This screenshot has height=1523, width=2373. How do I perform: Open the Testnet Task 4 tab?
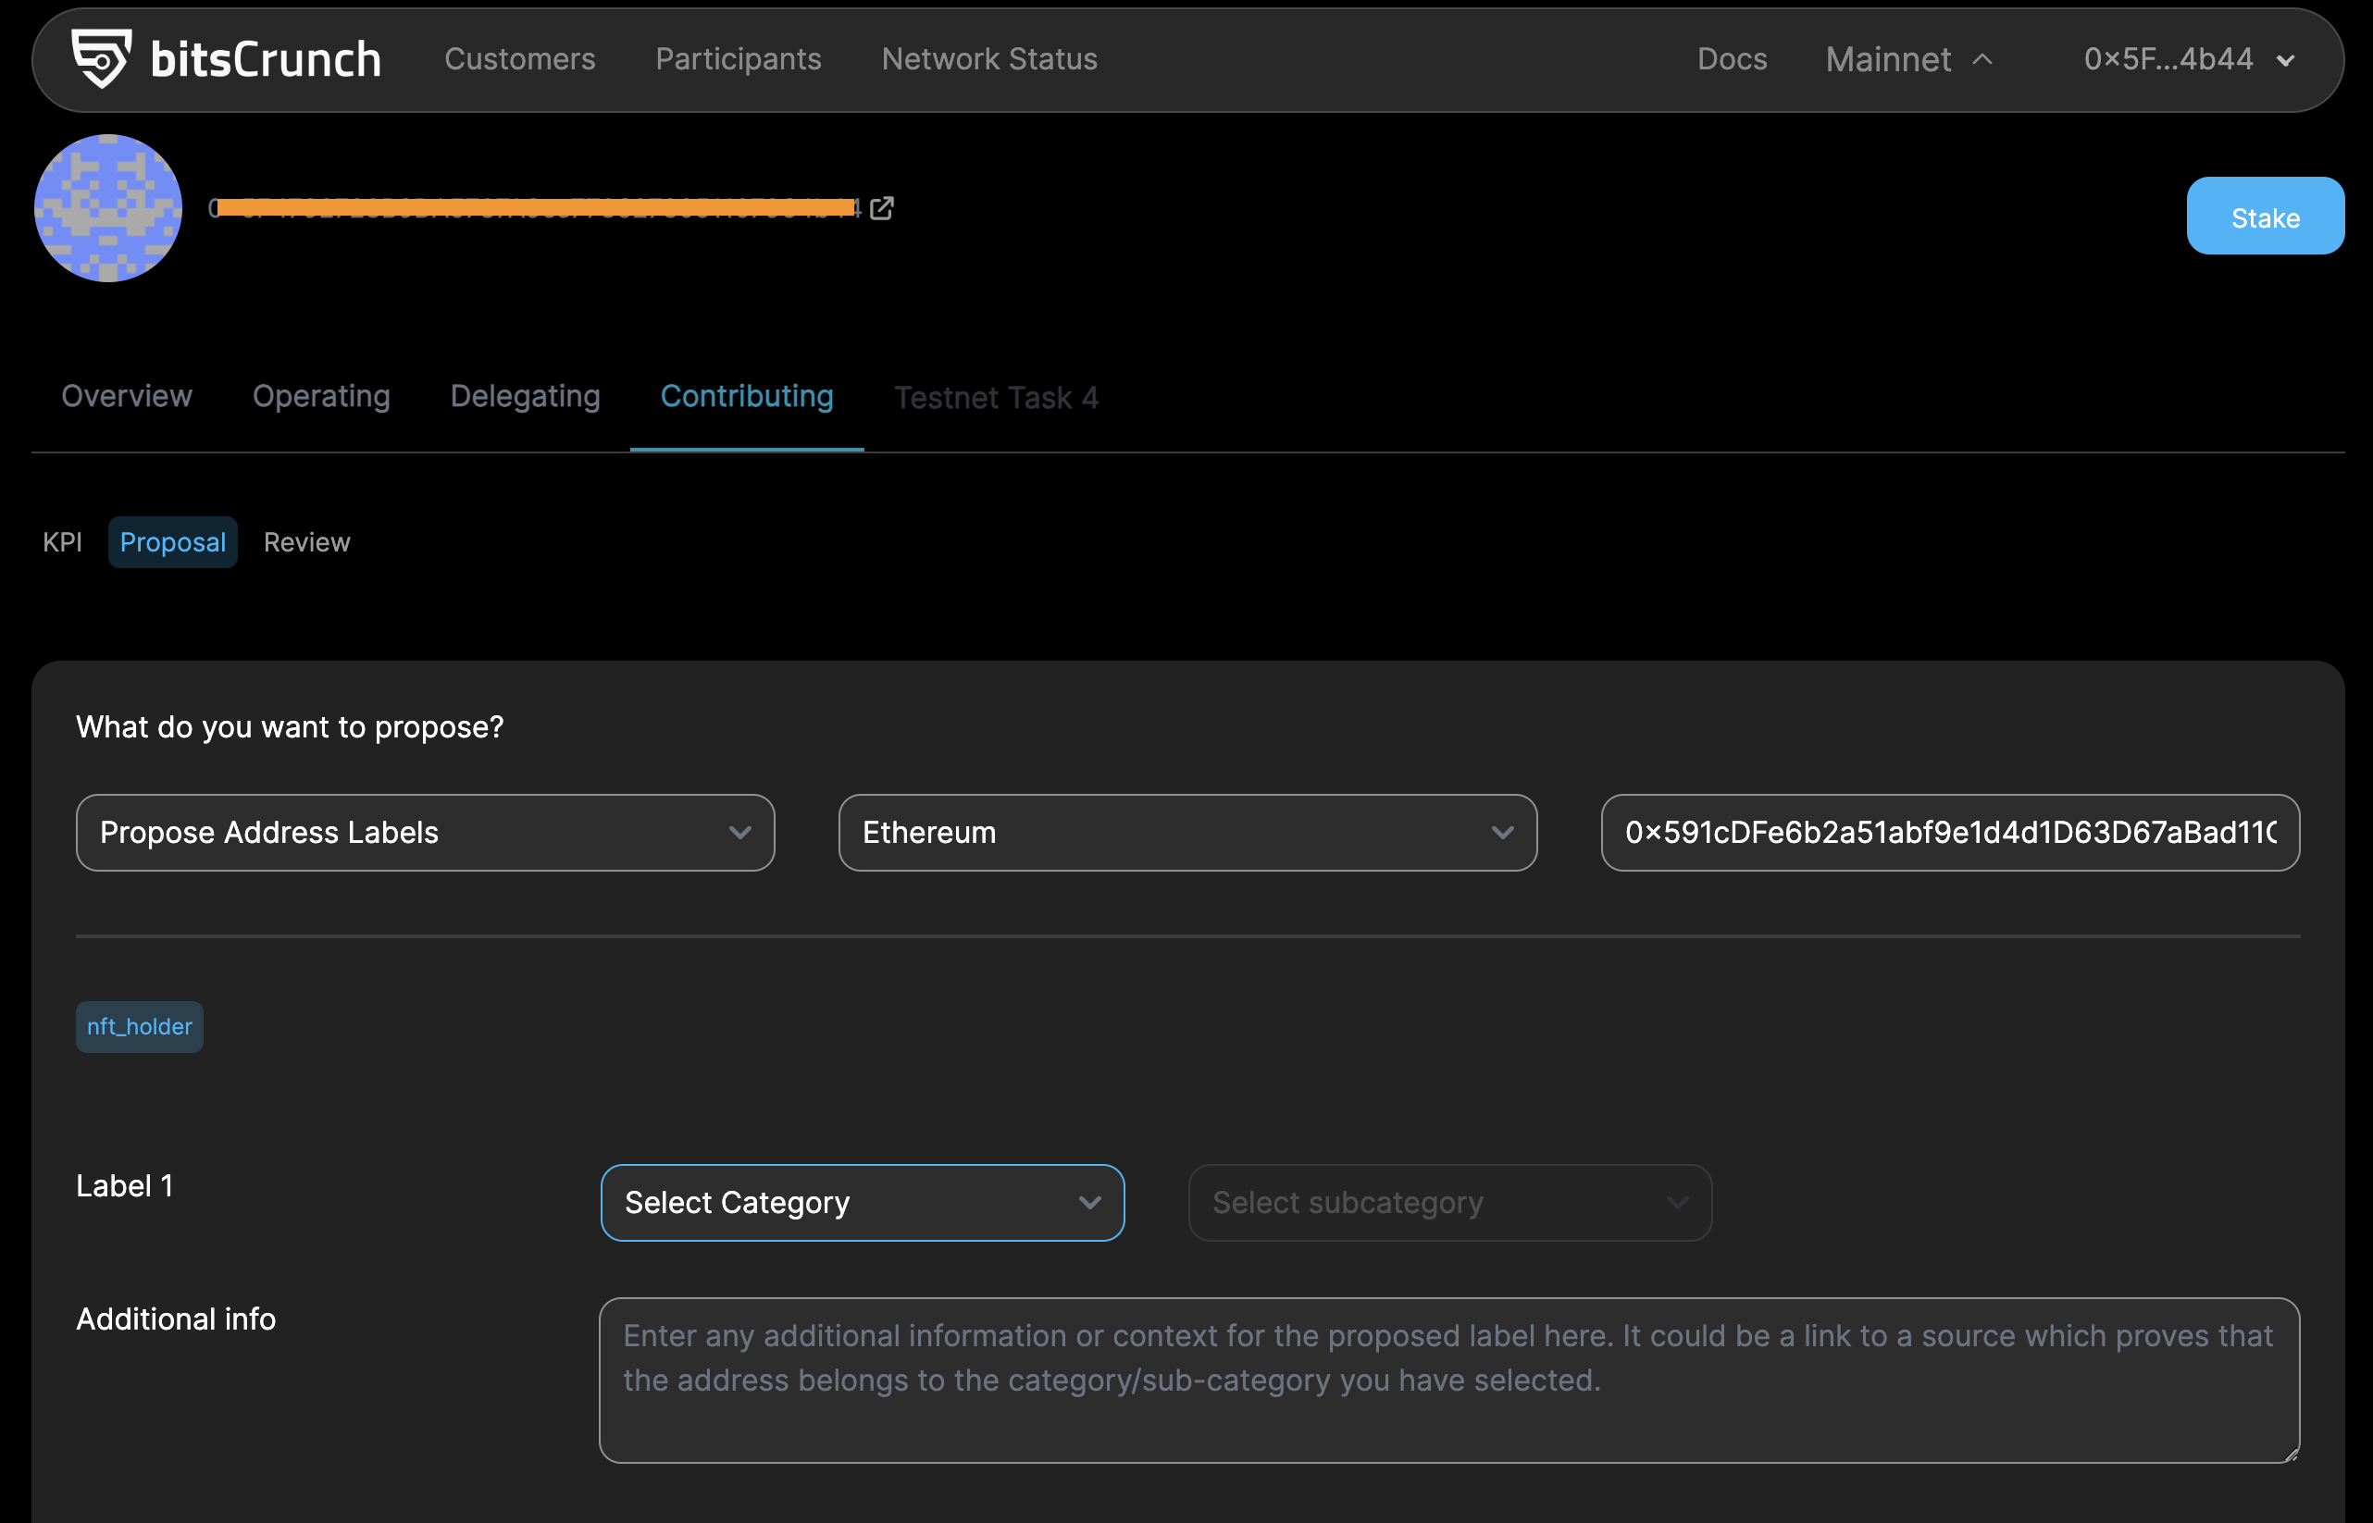(996, 398)
